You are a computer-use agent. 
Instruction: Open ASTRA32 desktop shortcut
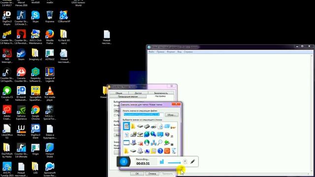coord(50,55)
